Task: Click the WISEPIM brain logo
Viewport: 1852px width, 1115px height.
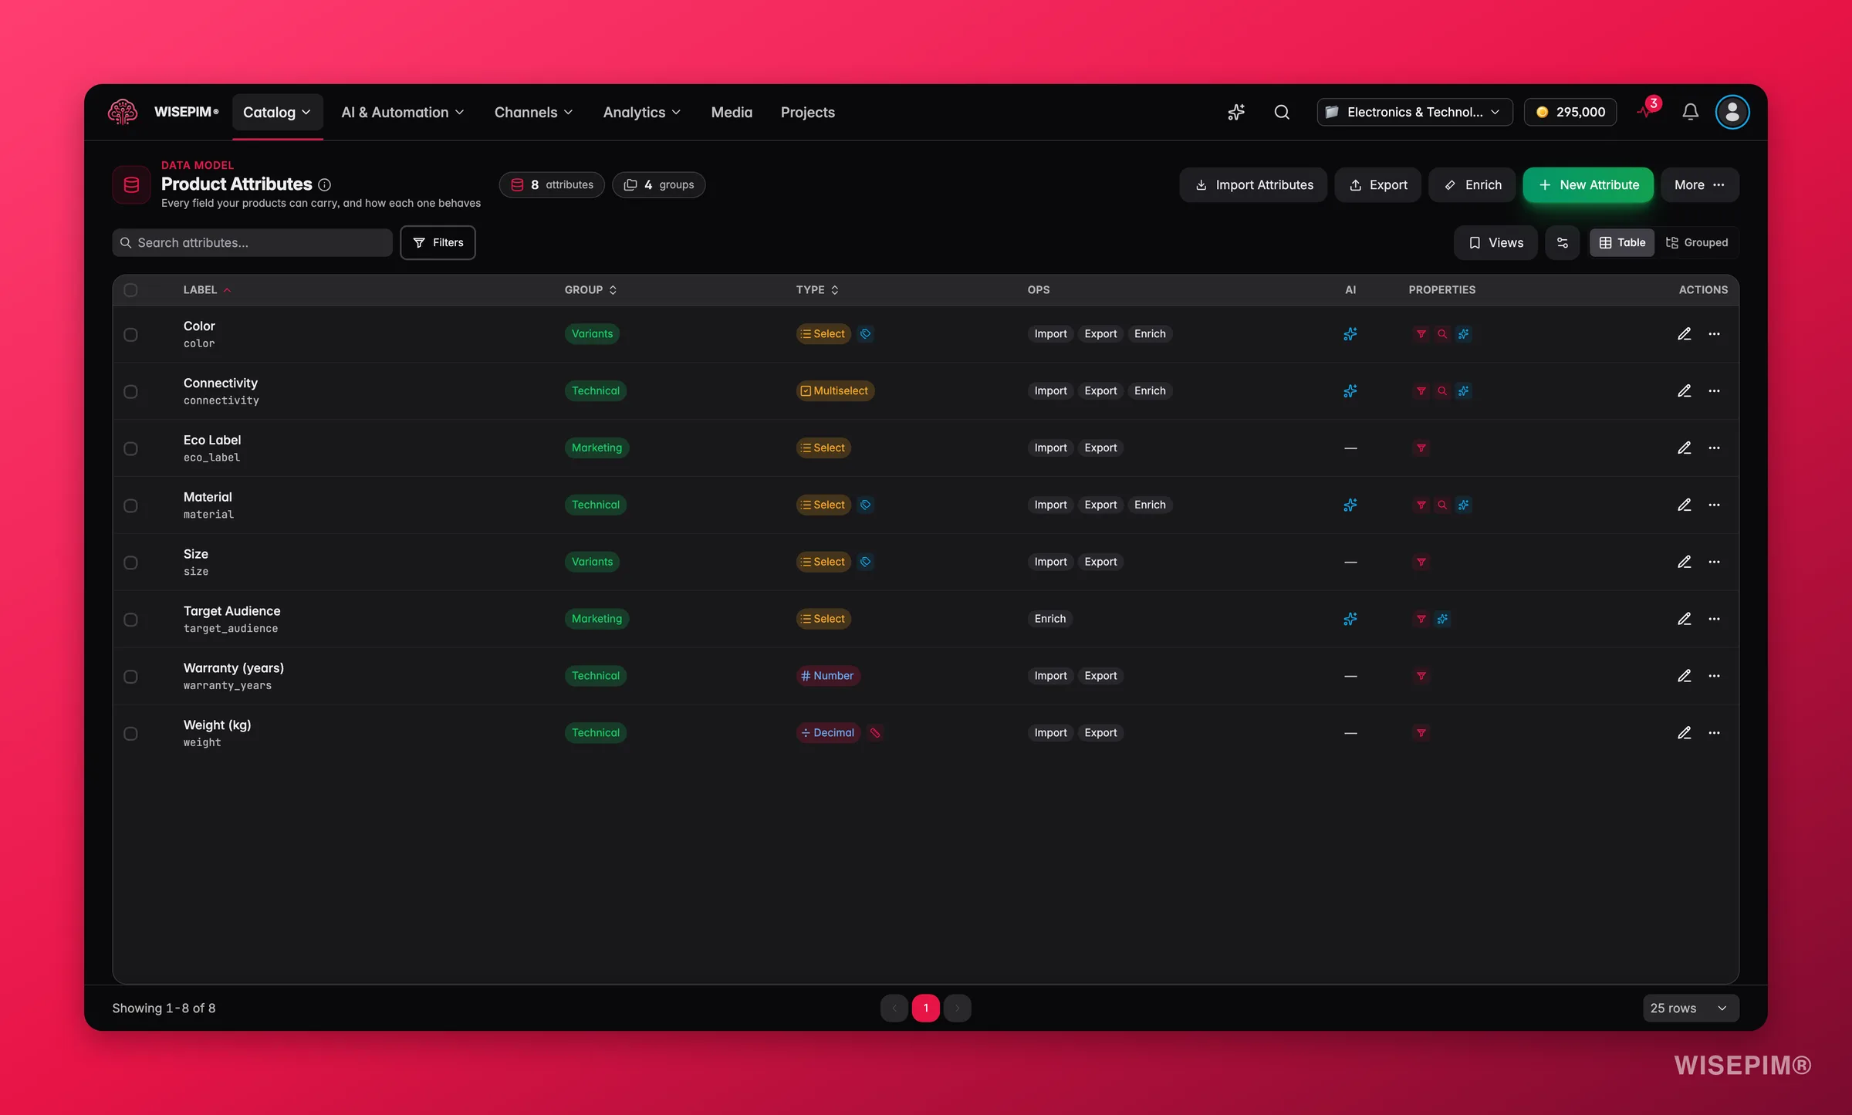Action: click(123, 112)
